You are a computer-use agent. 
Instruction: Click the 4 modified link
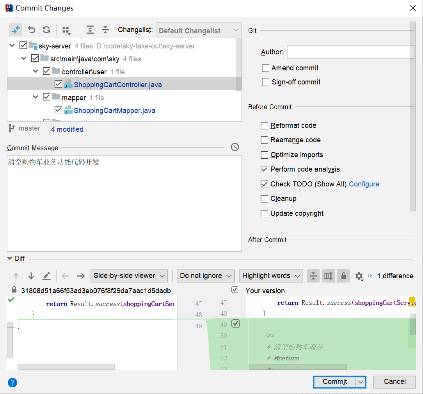(67, 129)
